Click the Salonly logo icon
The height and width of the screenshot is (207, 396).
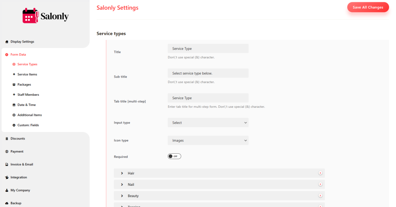[29, 16]
